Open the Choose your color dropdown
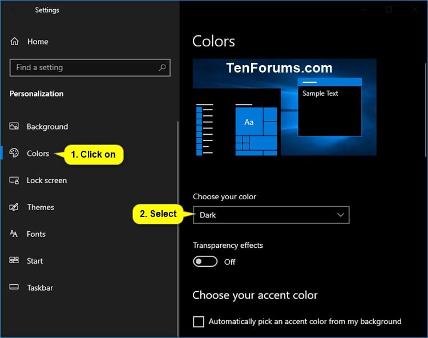The height and width of the screenshot is (338, 428). tap(271, 215)
